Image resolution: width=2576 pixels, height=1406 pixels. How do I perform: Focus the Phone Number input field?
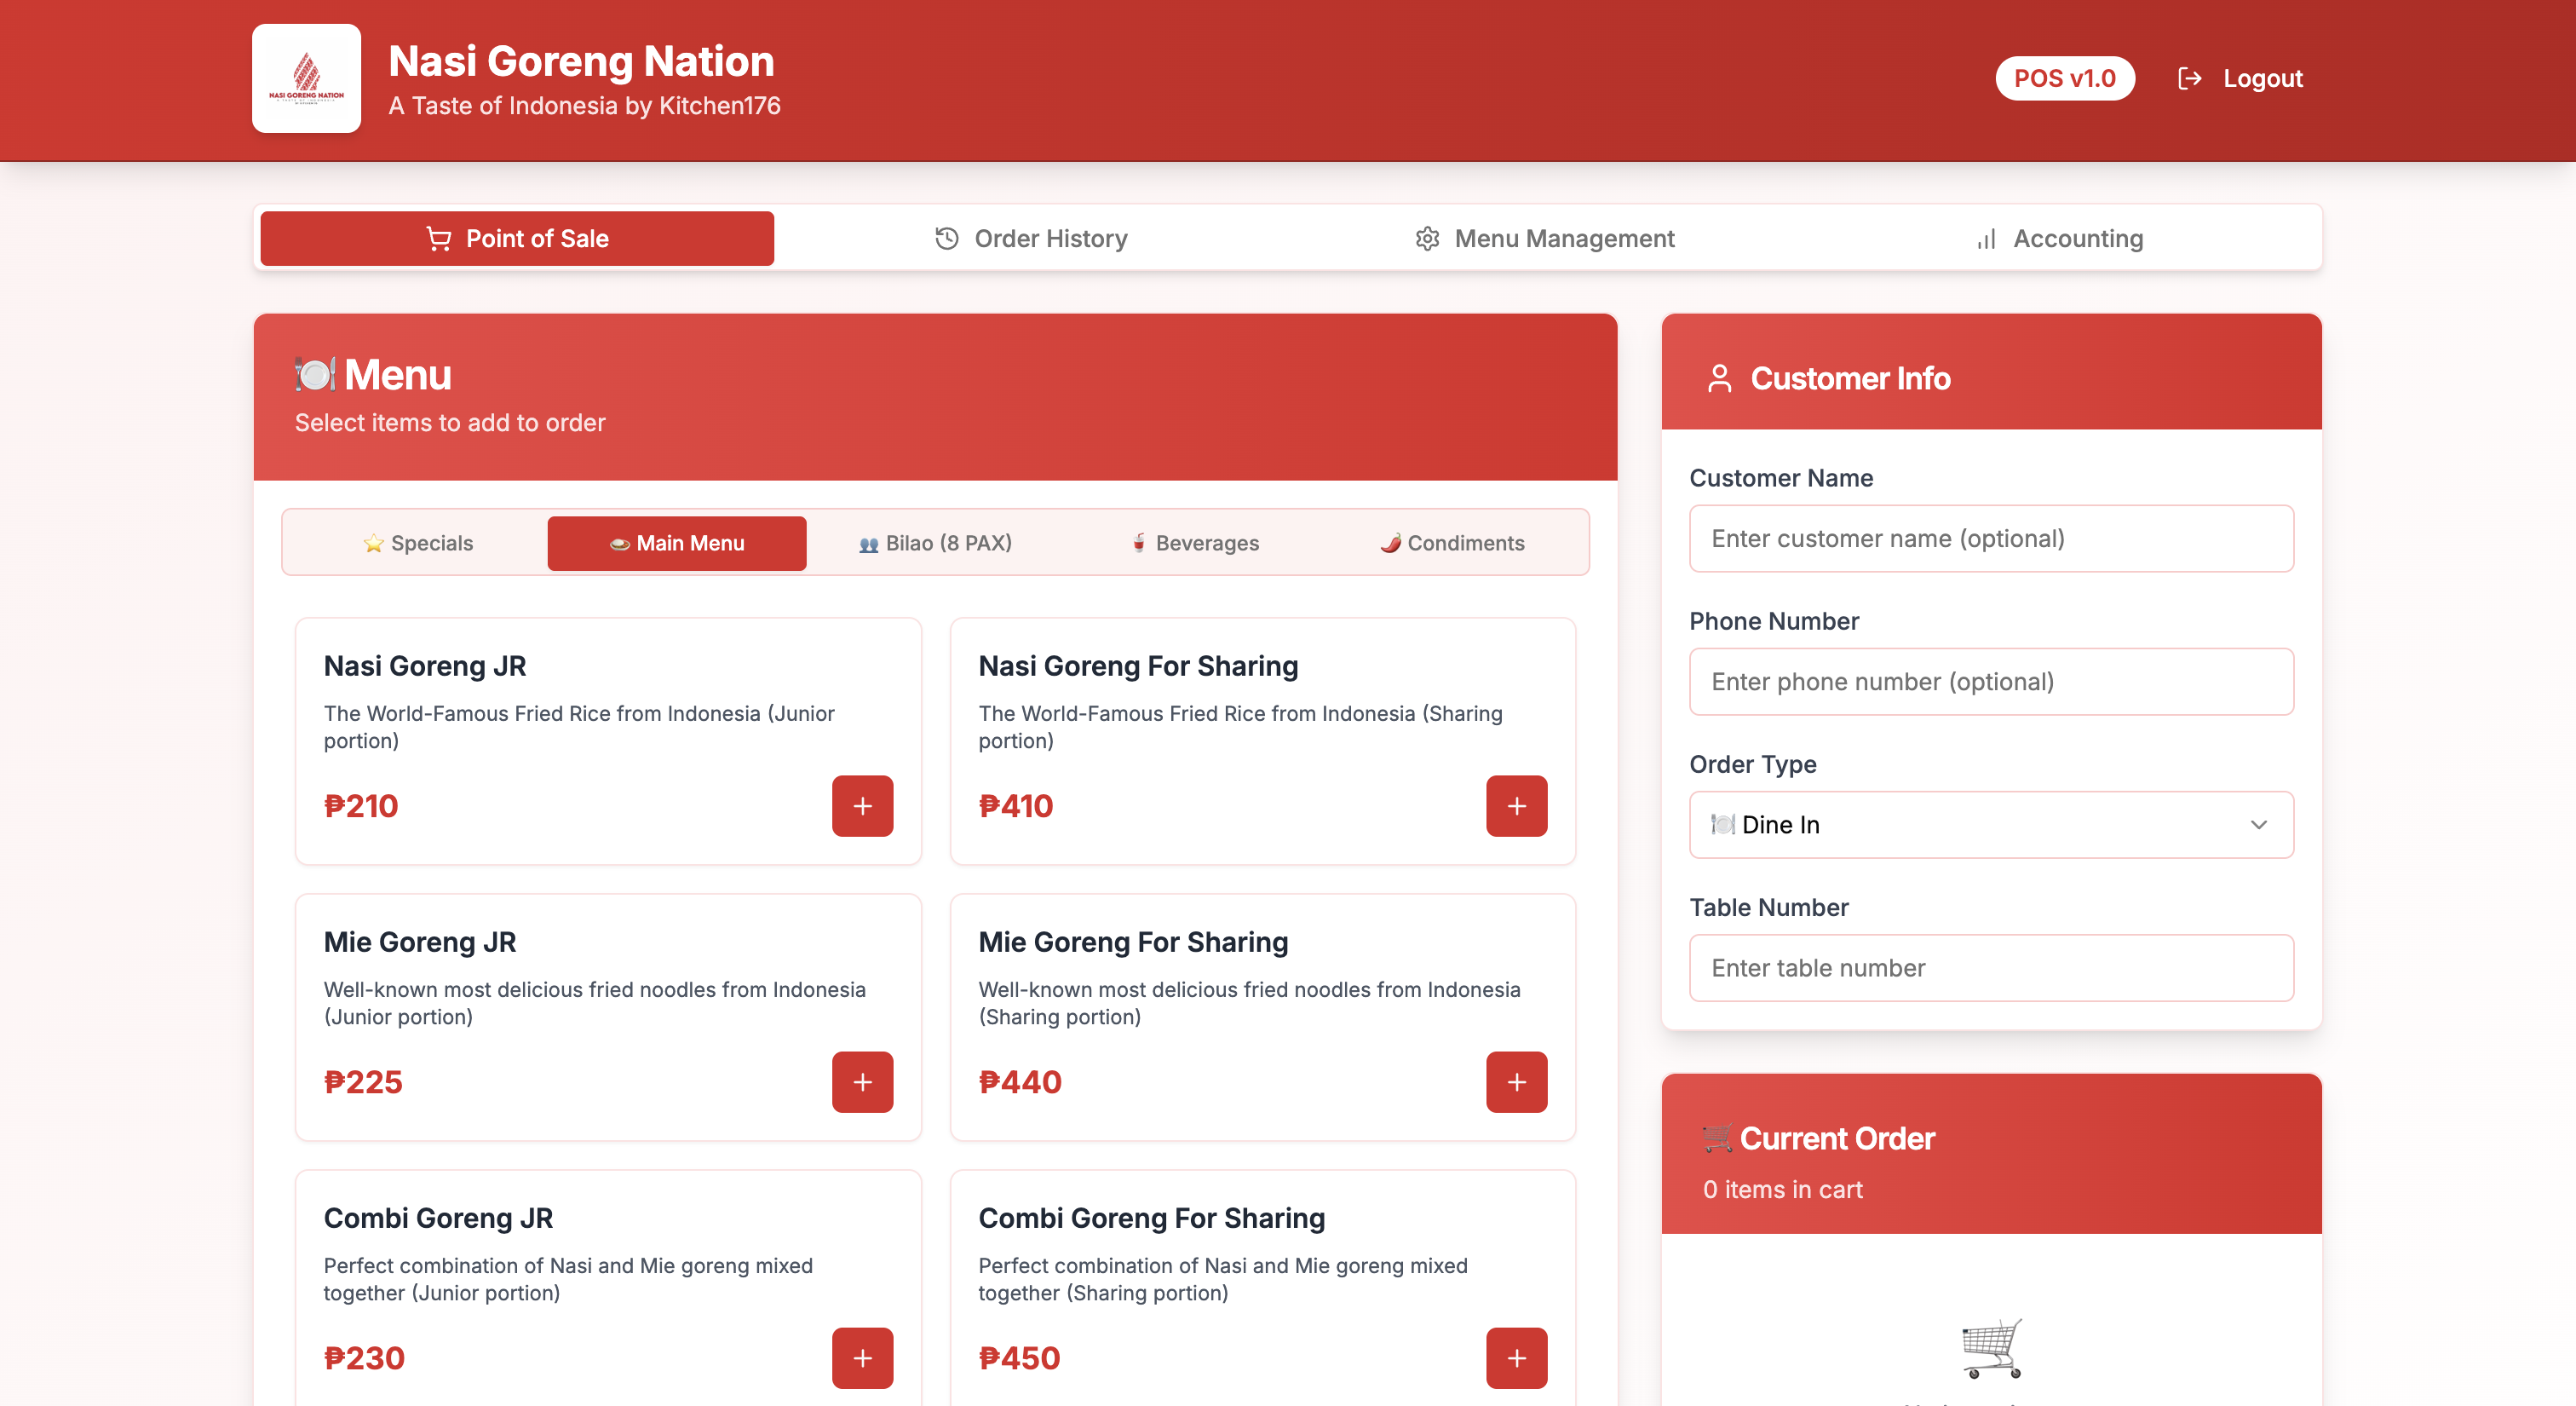1990,681
